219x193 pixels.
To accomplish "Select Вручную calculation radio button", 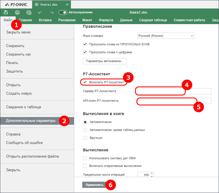I will pyautogui.click(x=85, y=138).
